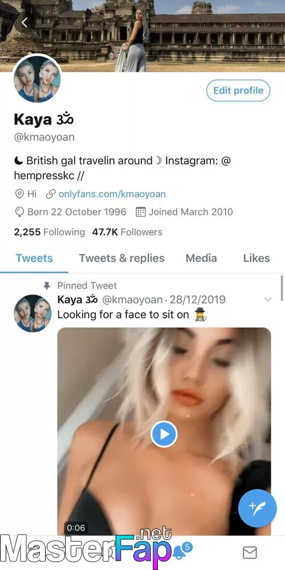This screenshot has height=570, width=285.
Task: Switch to Tweets & replies tab
Action: 122,258
